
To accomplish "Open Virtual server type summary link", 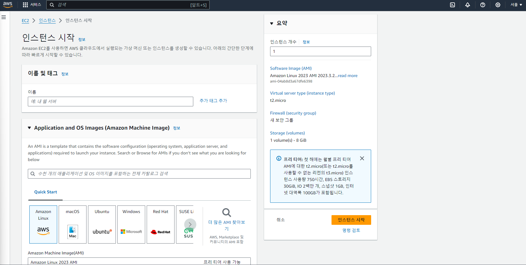I will [x=302, y=93].
